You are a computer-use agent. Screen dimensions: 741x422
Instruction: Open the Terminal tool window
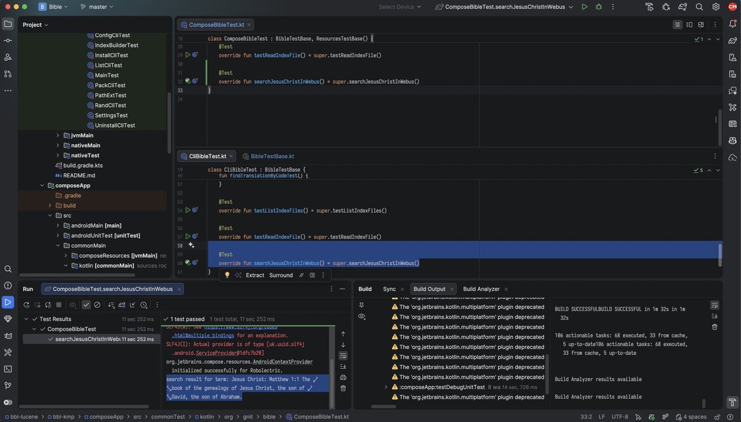pyautogui.click(x=8, y=369)
